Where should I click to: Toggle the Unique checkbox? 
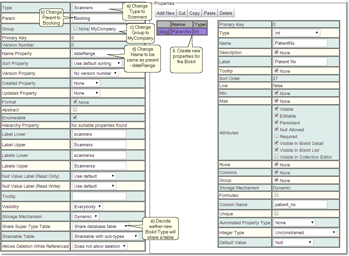tap(276, 214)
